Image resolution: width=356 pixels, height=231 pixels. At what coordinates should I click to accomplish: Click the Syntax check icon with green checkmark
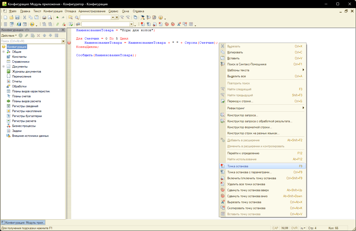tap(71, 24)
